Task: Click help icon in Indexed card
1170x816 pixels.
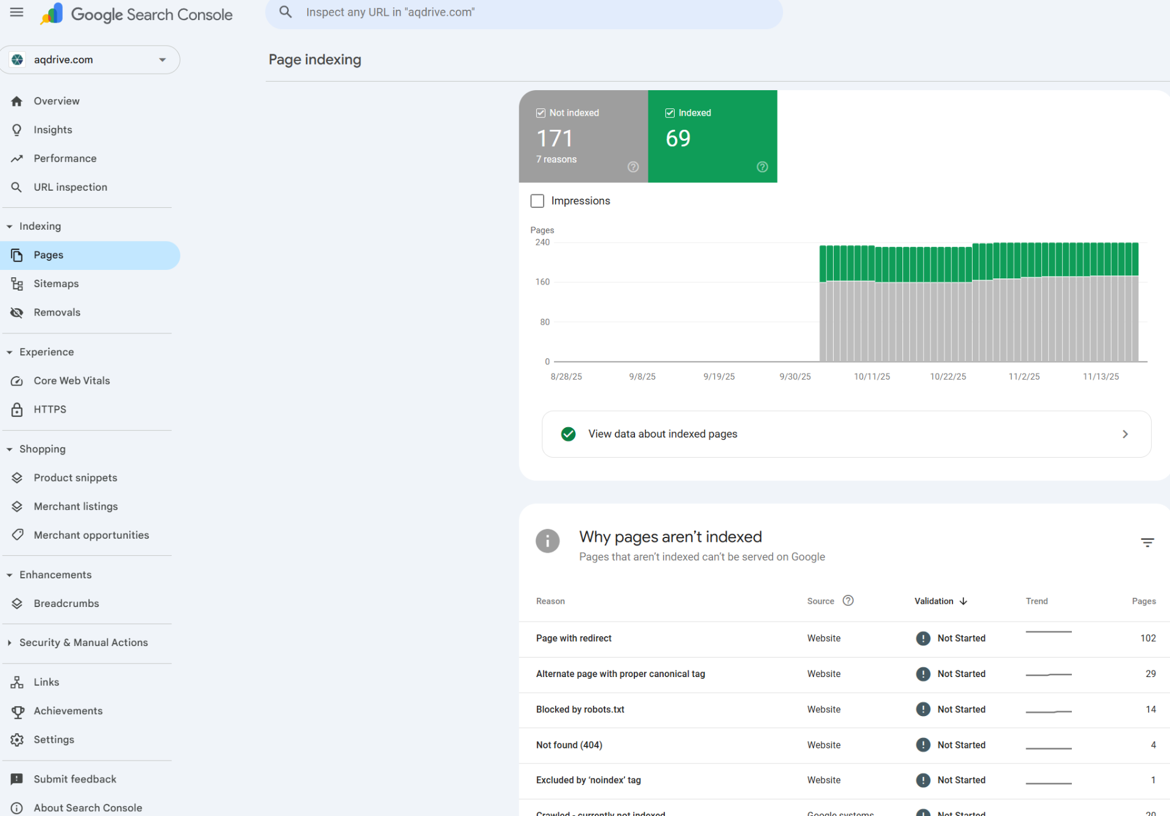Action: click(x=762, y=167)
